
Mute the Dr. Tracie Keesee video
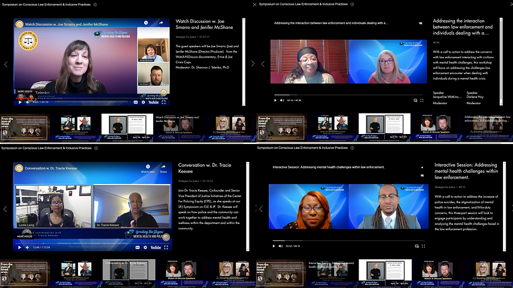[x=27, y=247]
